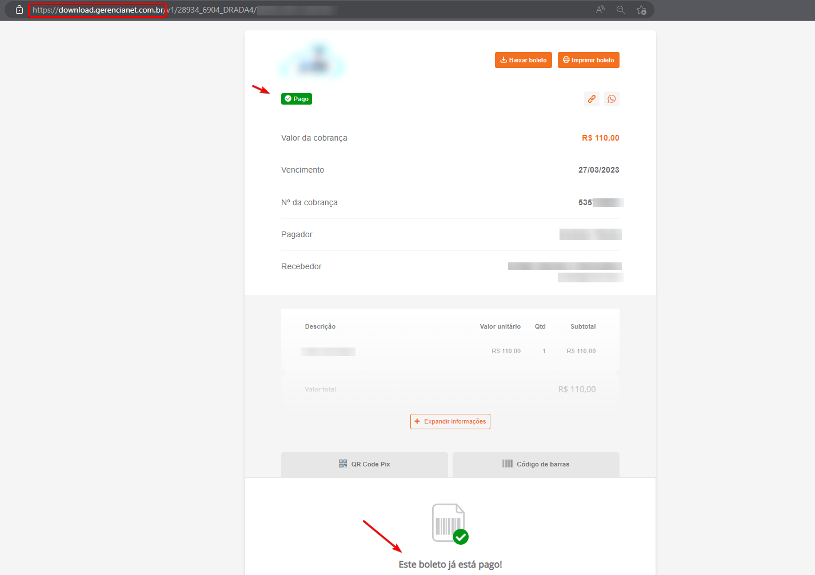Click the Descrição column header
The width and height of the screenshot is (815, 575).
pos(320,326)
